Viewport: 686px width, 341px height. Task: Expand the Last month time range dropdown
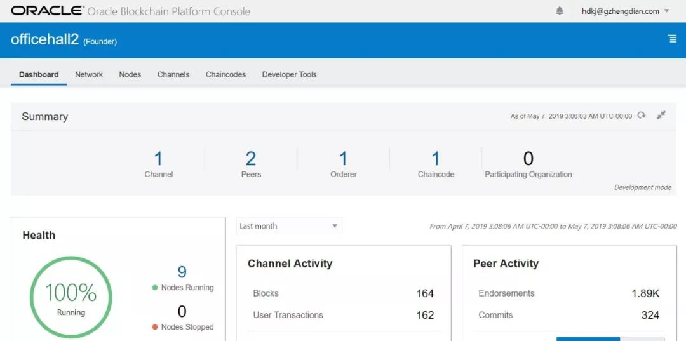[289, 226]
